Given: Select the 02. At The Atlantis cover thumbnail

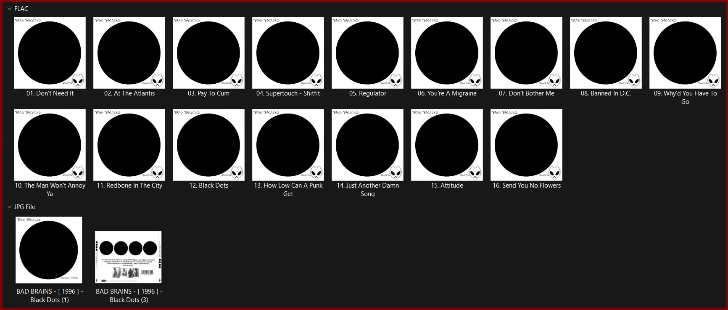Looking at the screenshot, I should pos(129,53).
